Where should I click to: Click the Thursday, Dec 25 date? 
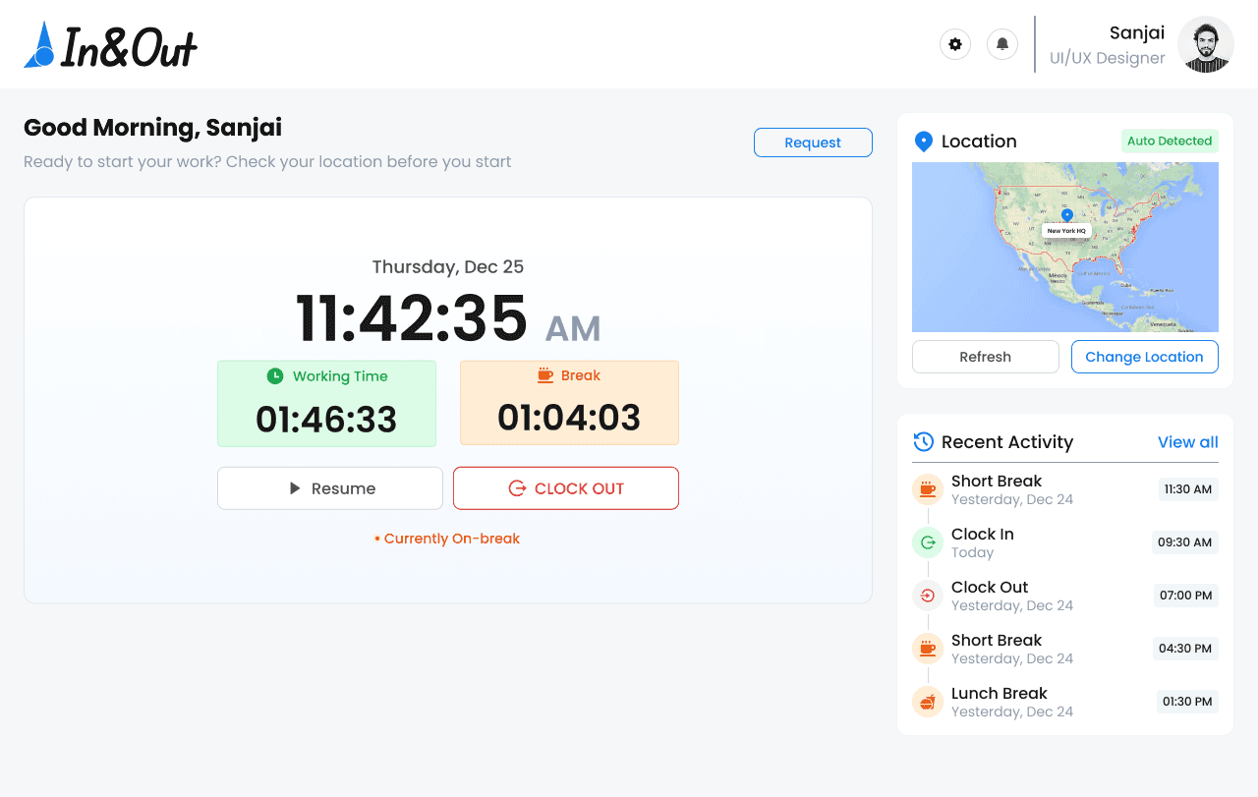pyautogui.click(x=448, y=267)
